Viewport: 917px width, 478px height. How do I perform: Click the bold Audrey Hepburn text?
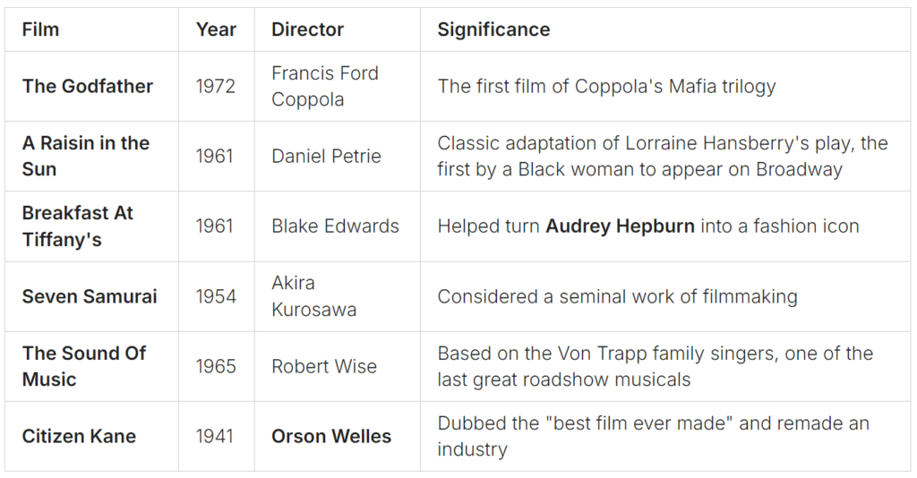click(620, 226)
